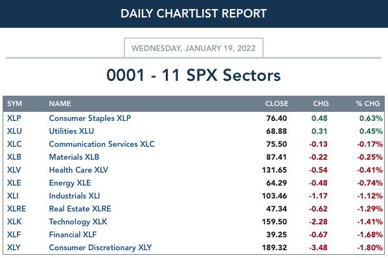388x258 pixels.
Task: Sort table by SYM column header
Action: tap(15, 103)
